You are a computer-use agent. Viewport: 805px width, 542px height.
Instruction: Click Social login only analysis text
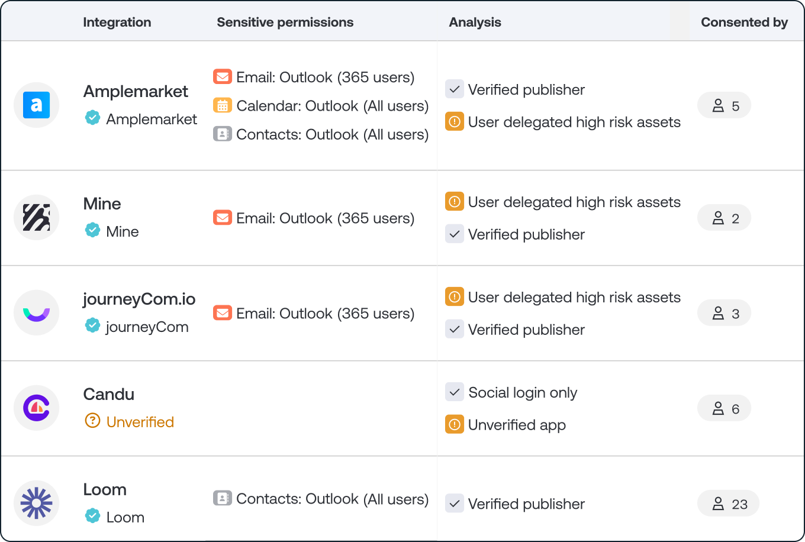523,393
